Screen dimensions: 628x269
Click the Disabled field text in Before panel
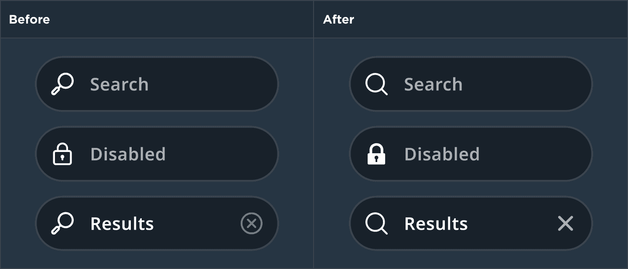point(128,154)
